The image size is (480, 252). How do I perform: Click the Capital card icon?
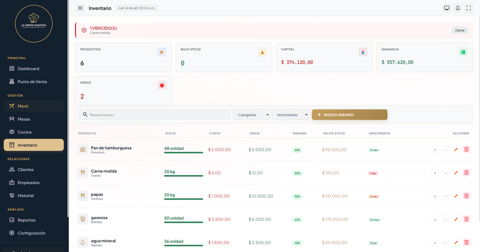363,52
